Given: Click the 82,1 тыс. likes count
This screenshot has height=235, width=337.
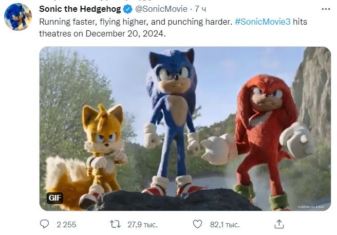Looking at the screenshot, I should (x=224, y=224).
